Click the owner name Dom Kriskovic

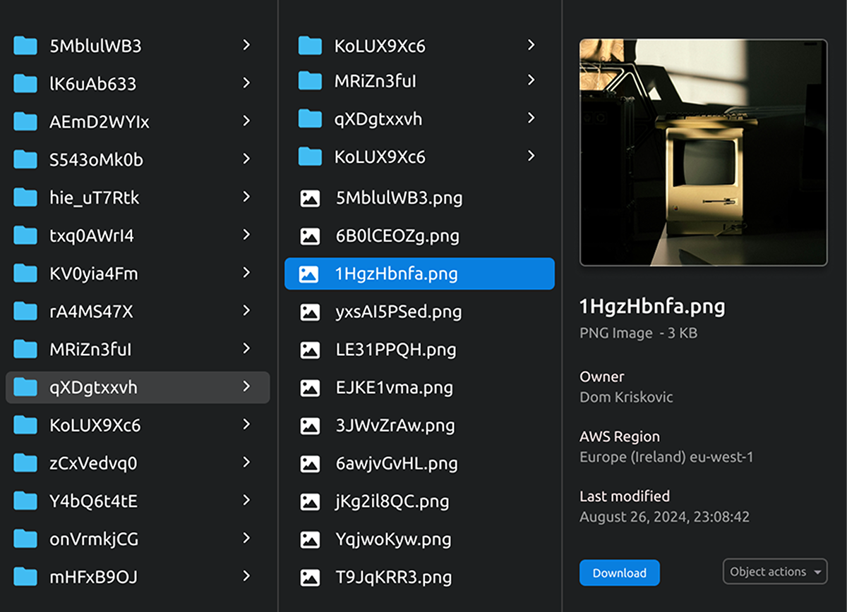coord(626,398)
